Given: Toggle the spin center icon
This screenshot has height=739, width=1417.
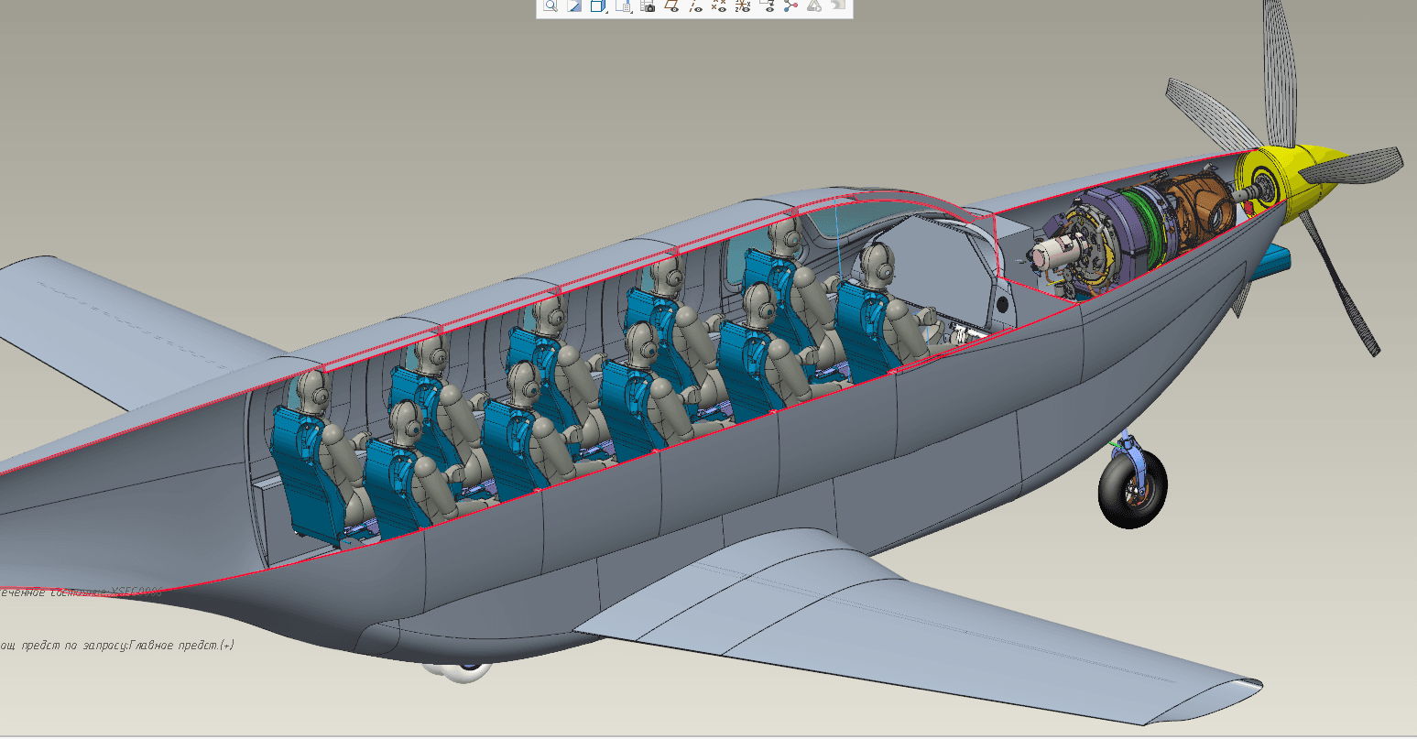Looking at the screenshot, I should pyautogui.click(x=790, y=5).
